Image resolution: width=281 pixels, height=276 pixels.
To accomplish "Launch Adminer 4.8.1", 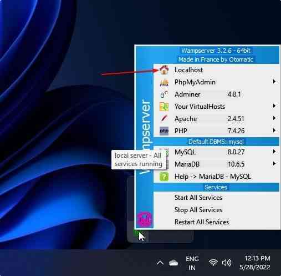I will pyautogui.click(x=216, y=94).
